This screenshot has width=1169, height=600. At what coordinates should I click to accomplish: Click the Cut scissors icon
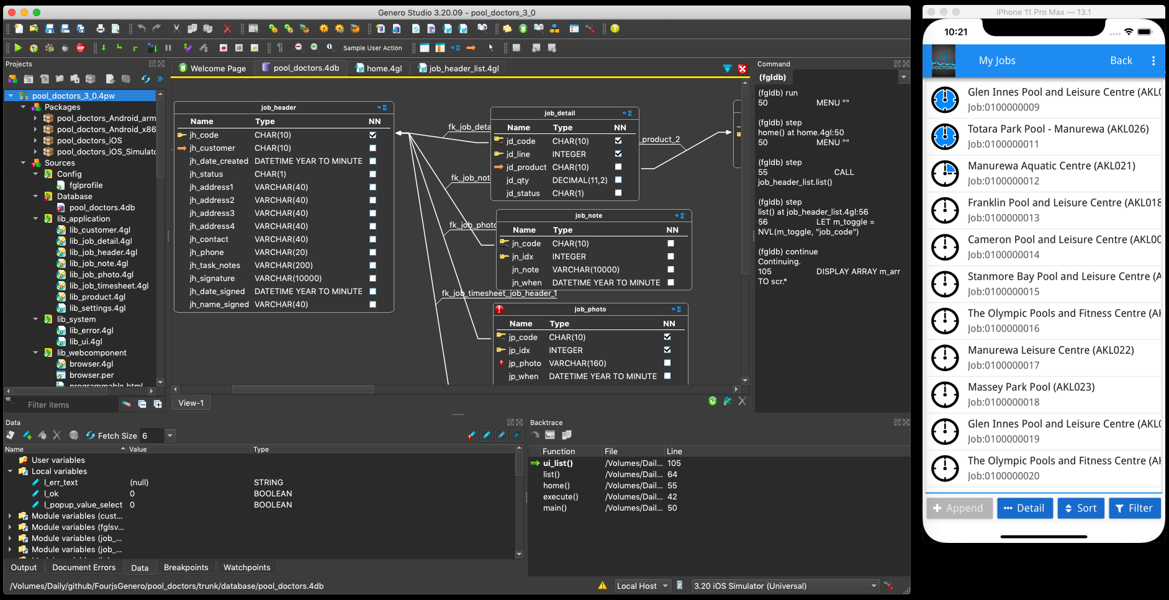point(176,29)
